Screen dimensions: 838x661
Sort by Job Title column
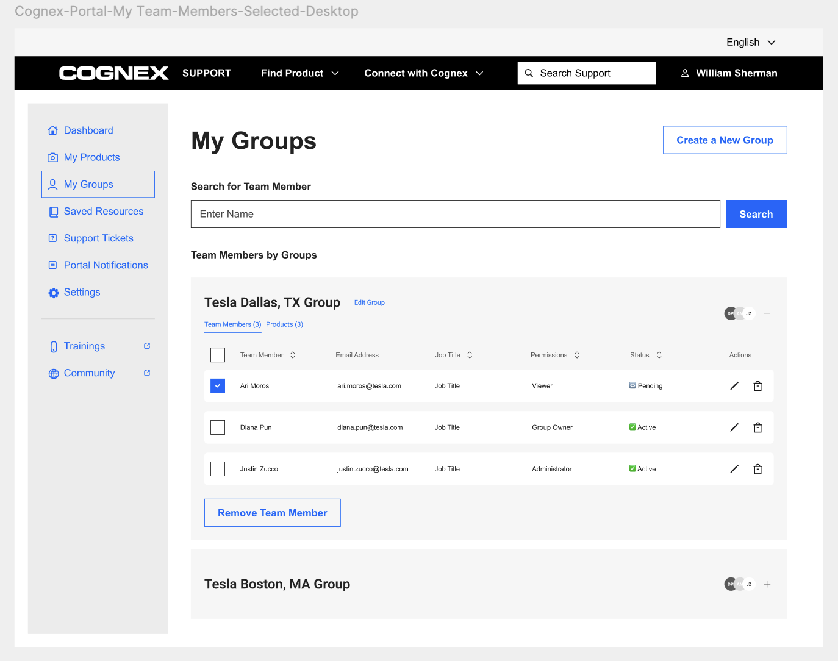tap(470, 355)
